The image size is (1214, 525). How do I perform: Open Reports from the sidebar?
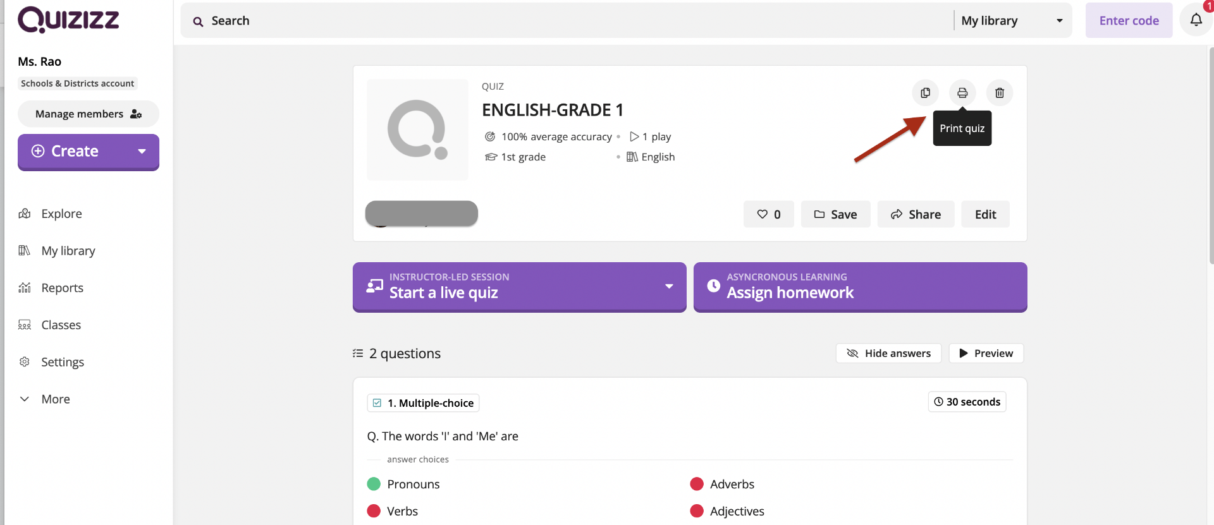(62, 288)
